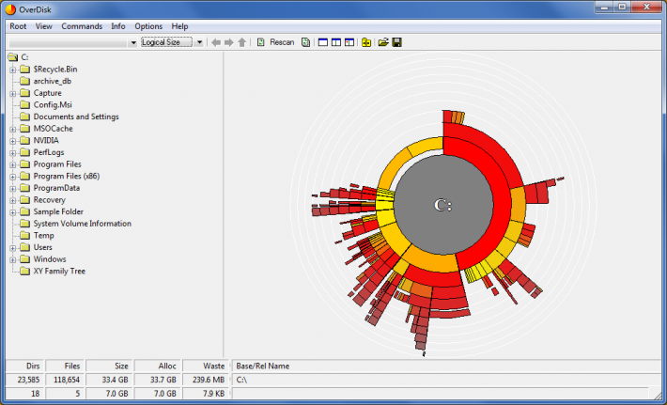Viewport: 667px width, 405px height.
Task: Click the yellow folder tree toolbar icon
Action: click(x=366, y=42)
